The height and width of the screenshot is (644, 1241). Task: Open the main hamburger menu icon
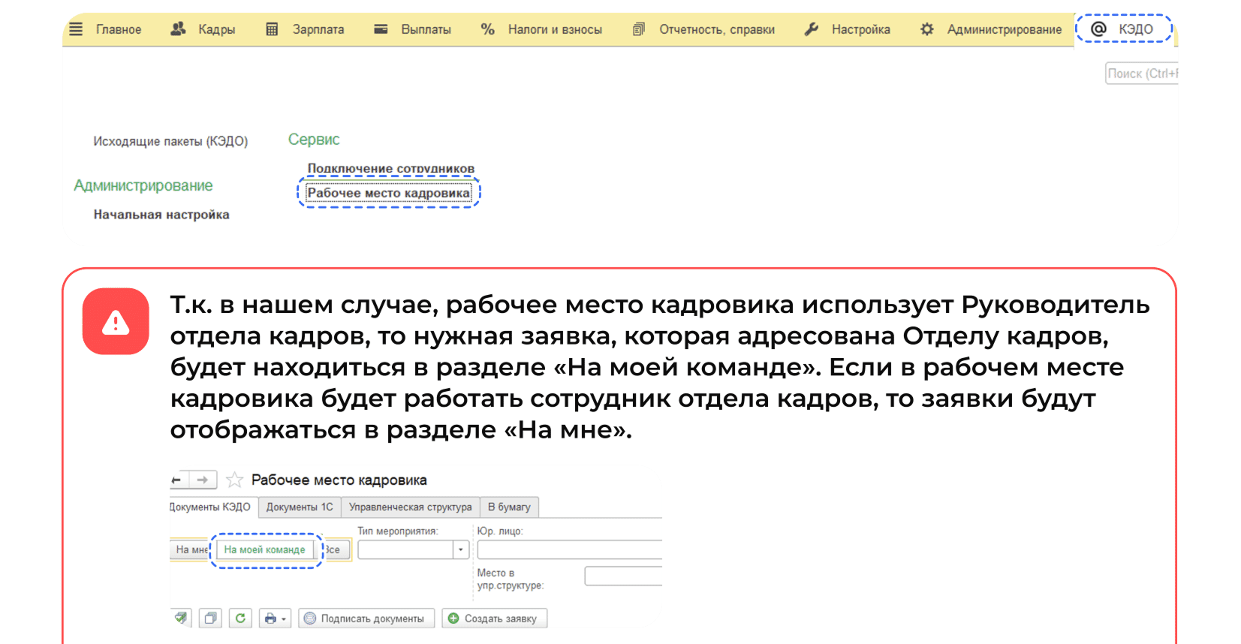pos(76,29)
